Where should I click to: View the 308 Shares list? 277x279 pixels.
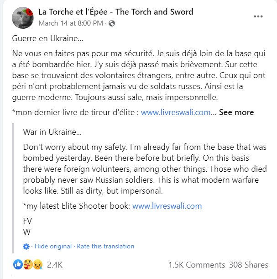(x=249, y=264)
